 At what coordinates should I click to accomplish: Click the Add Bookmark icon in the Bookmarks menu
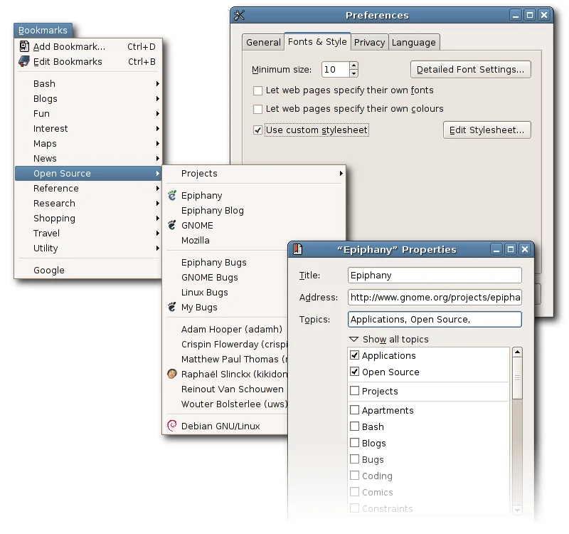(x=23, y=45)
